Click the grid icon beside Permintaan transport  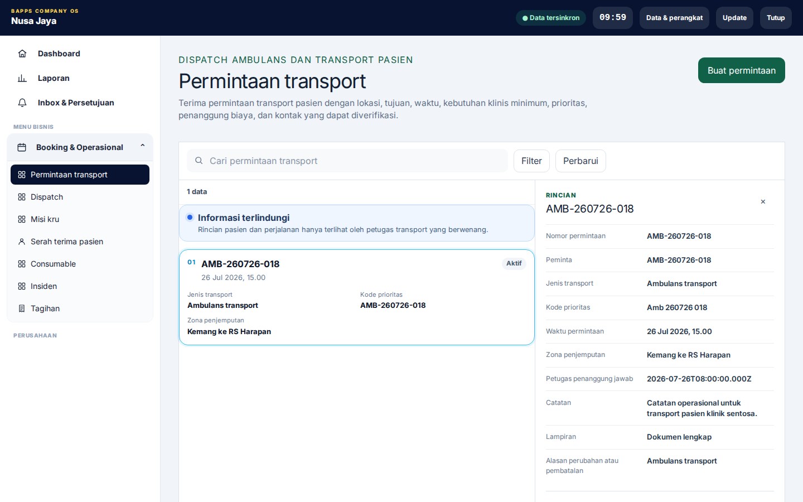tap(22, 175)
